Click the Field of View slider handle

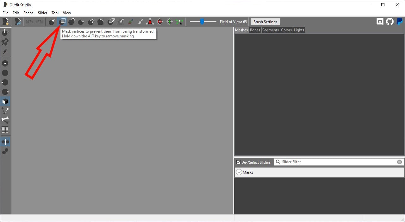click(x=202, y=22)
